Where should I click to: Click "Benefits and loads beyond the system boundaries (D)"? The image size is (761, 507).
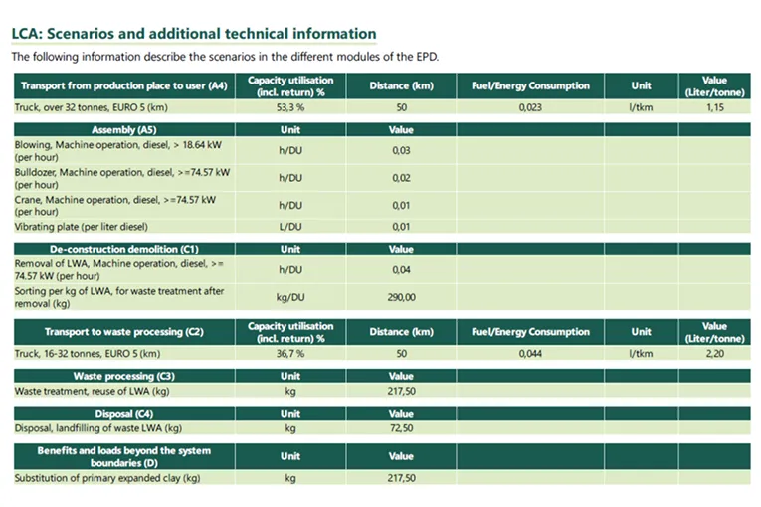(124, 456)
